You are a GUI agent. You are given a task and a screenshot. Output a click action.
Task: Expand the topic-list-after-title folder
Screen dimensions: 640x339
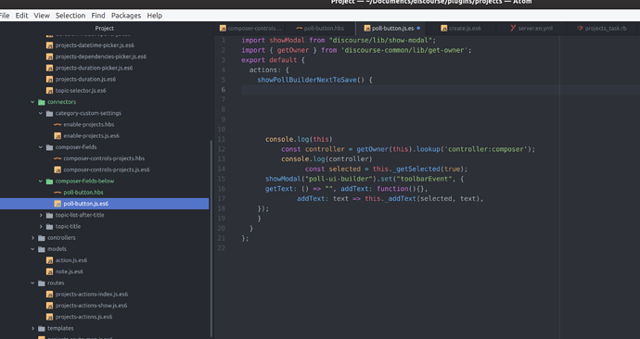pos(41,215)
